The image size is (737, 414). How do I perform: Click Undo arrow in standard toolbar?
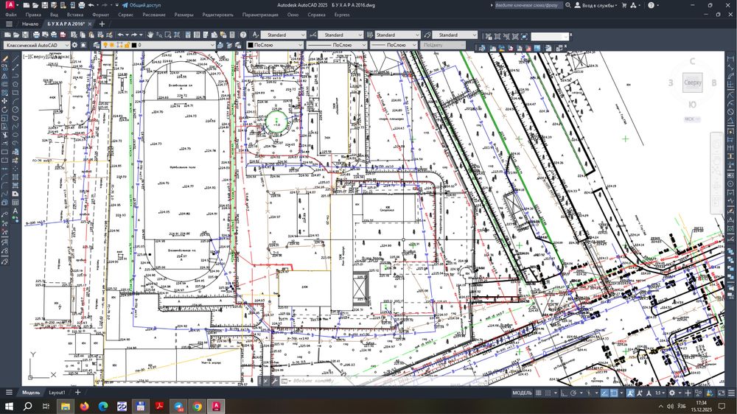pos(121,35)
